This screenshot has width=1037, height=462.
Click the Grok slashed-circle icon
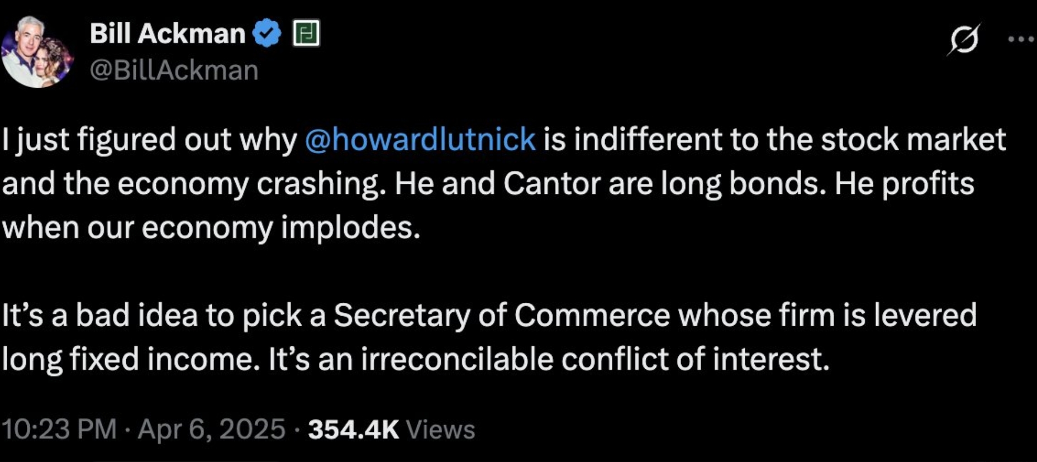[963, 39]
